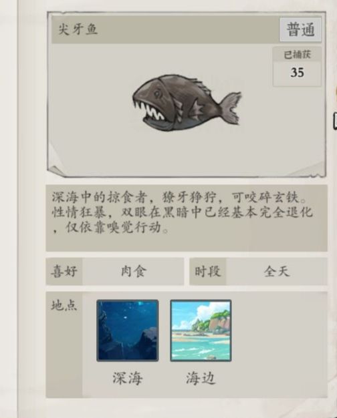Click the left sidebar panel strip
The height and width of the screenshot is (418, 337).
tap(9, 209)
